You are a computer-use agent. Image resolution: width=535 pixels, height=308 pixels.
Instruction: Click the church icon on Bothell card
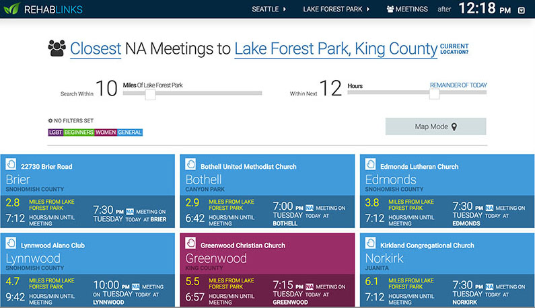click(191, 165)
